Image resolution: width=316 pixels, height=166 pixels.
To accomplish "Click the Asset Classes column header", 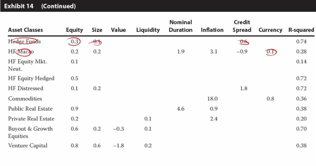I will coord(25,30).
